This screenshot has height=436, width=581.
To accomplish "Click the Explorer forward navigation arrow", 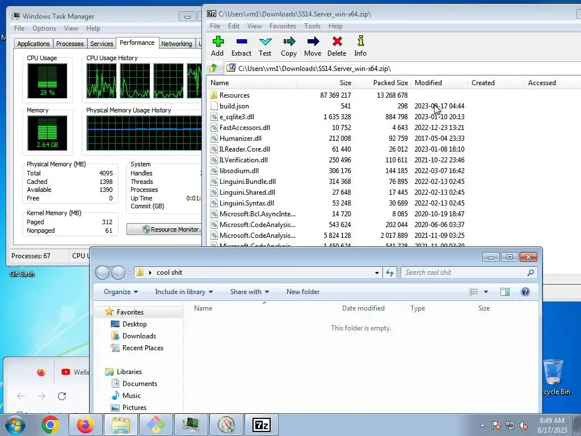I will coord(118,272).
